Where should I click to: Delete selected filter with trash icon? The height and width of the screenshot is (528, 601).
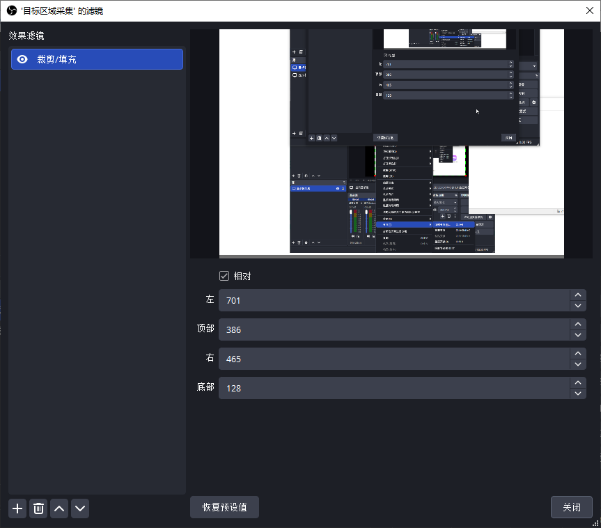(38, 508)
